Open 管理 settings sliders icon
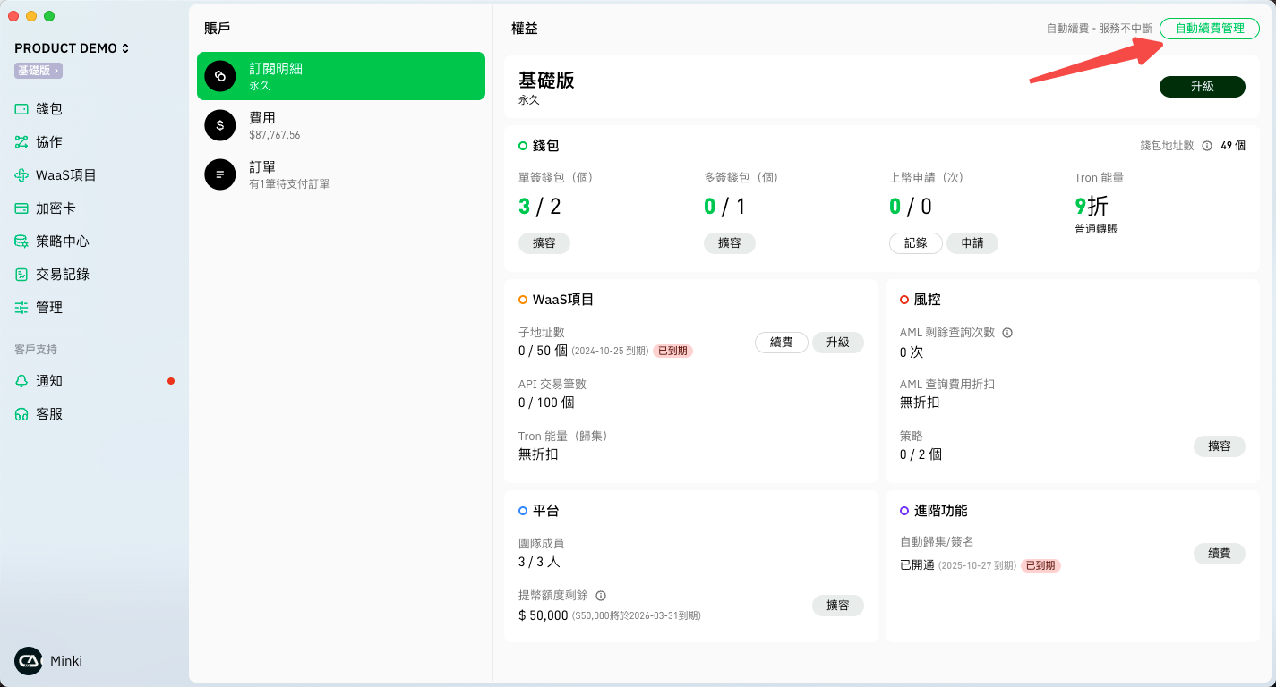The image size is (1276, 687). pyautogui.click(x=21, y=308)
